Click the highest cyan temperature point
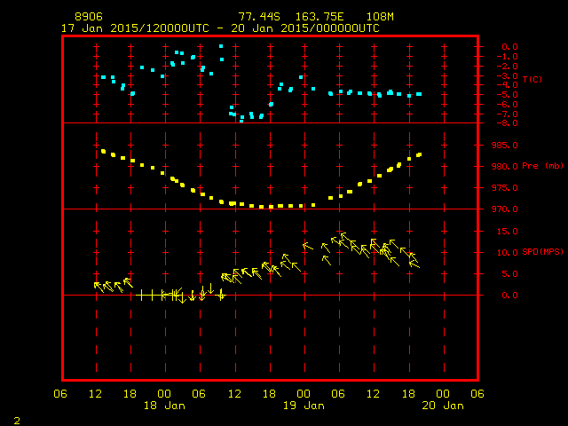The width and height of the screenshot is (568, 426). 221,46
